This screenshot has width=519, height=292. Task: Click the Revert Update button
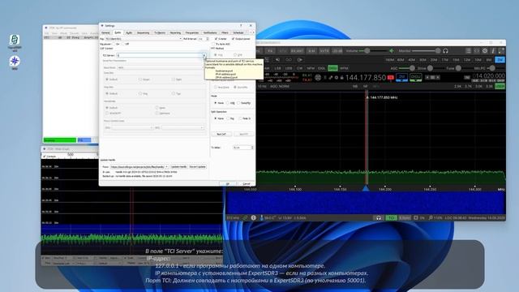pyautogui.click(x=198, y=167)
